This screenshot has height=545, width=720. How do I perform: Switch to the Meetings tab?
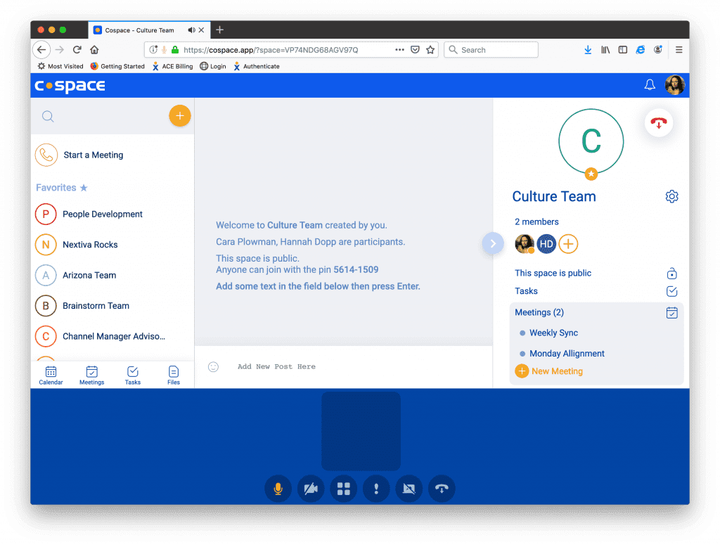[x=91, y=373]
